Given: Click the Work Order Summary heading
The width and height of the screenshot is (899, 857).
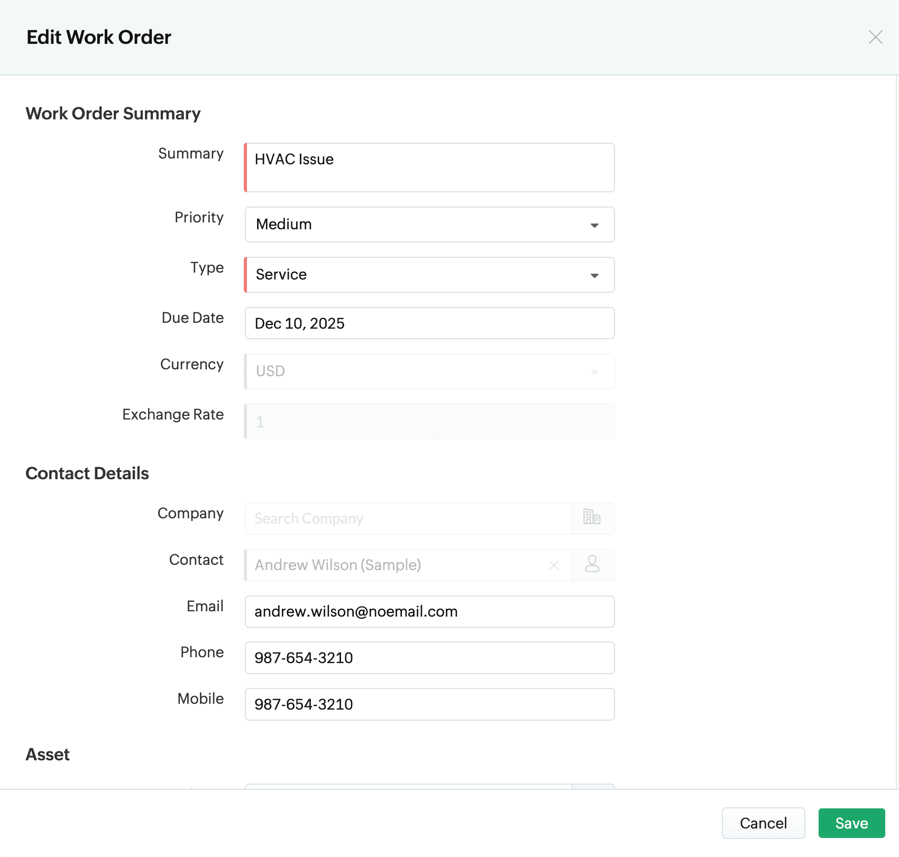Looking at the screenshot, I should tap(113, 114).
